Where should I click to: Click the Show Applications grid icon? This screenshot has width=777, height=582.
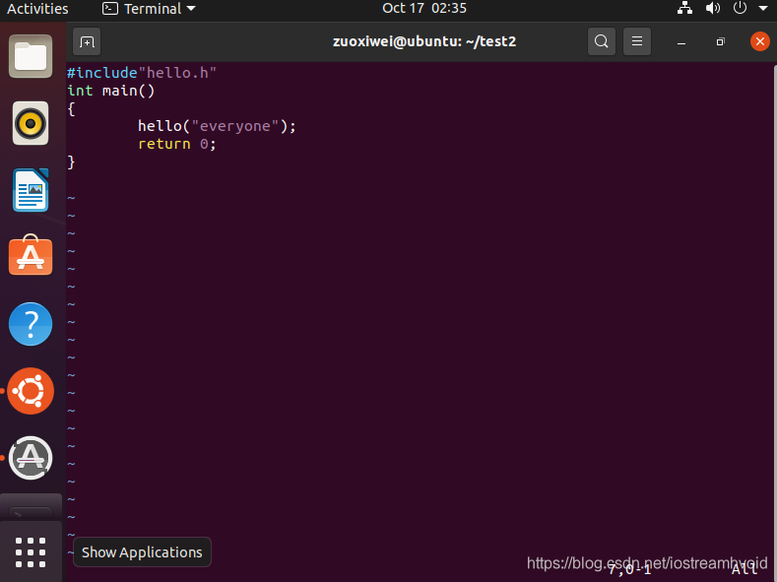click(x=31, y=552)
